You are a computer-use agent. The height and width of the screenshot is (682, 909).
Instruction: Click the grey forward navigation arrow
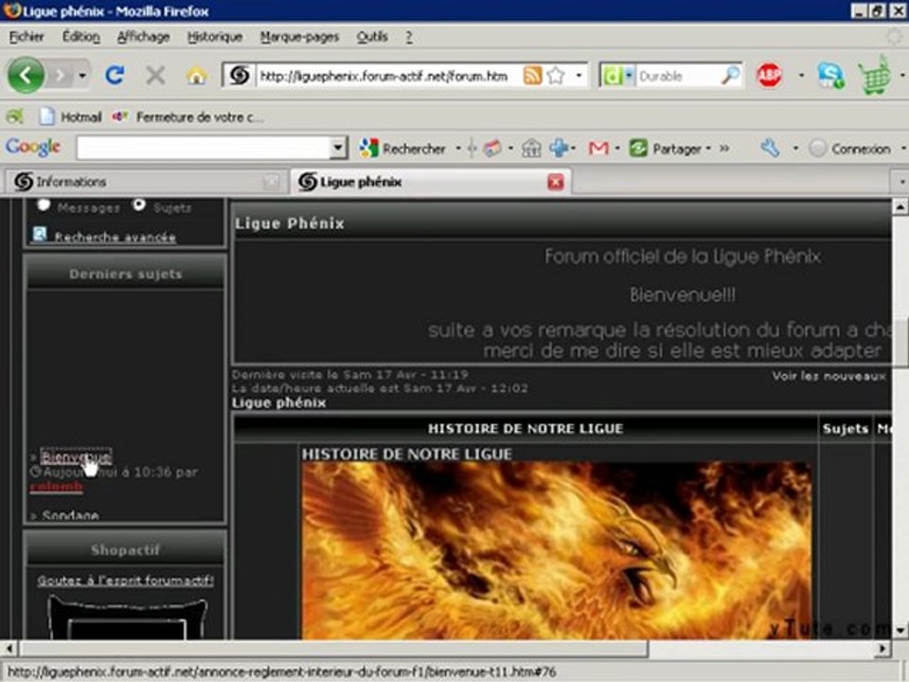tap(62, 76)
